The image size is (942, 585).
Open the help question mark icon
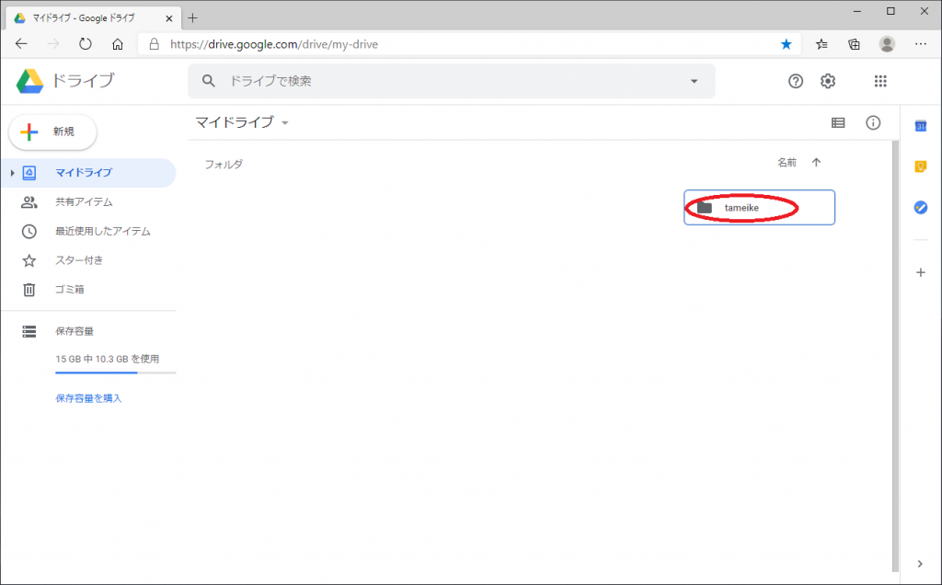pyautogui.click(x=796, y=81)
